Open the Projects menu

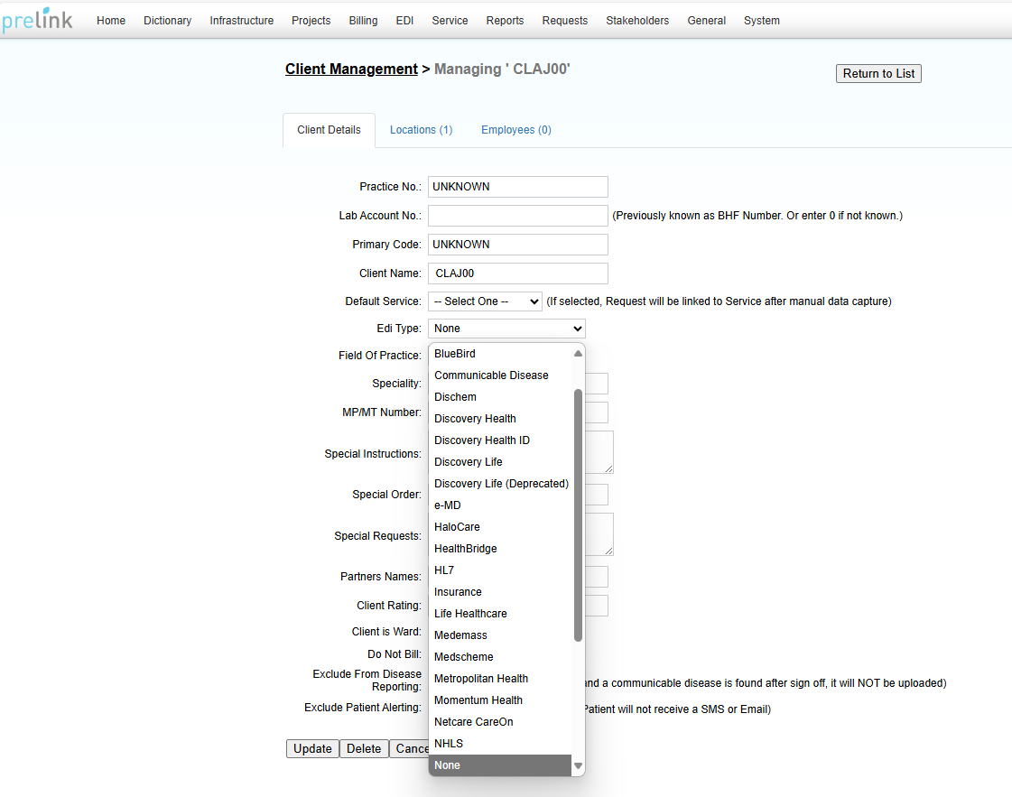click(311, 21)
